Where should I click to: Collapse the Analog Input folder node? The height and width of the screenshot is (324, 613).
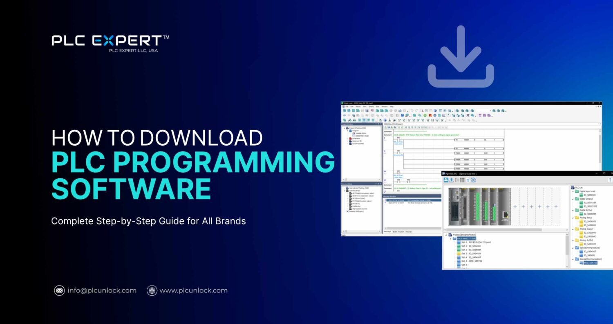point(573,218)
